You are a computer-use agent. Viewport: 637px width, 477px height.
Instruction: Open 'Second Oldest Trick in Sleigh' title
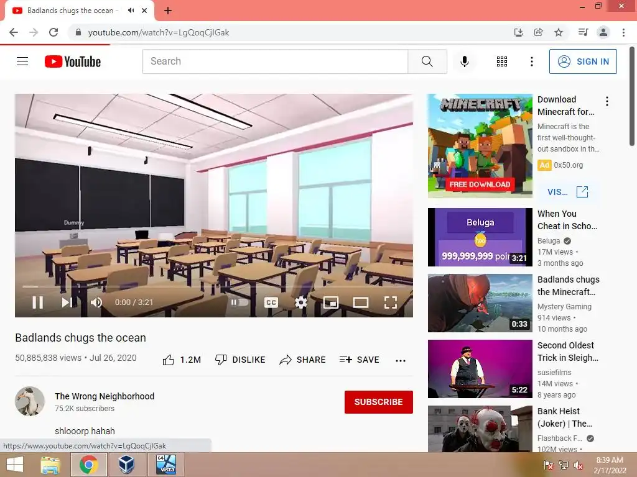pos(567,352)
